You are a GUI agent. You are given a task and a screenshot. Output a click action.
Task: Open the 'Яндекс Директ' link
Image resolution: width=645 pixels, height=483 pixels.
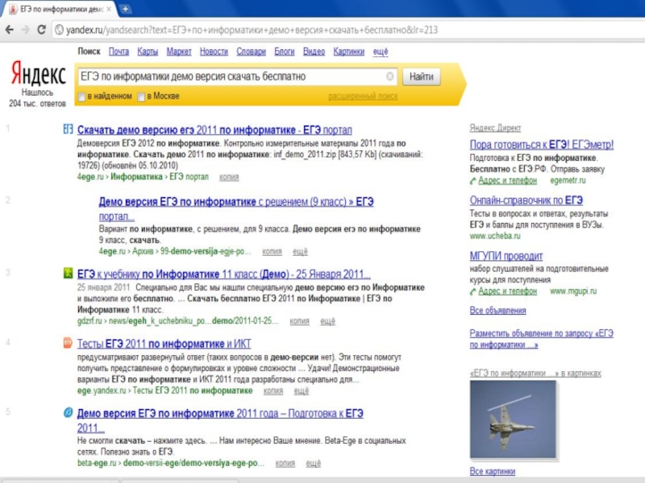tap(495, 128)
